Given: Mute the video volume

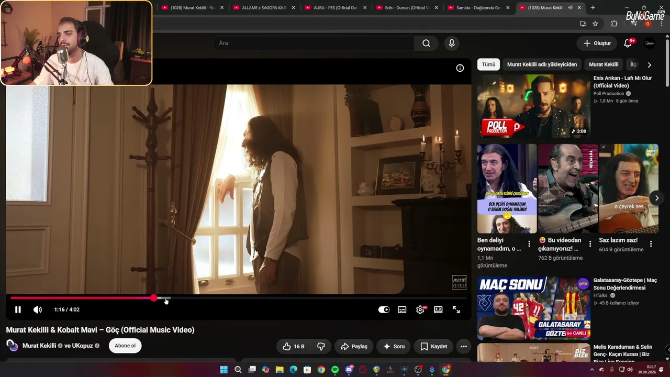Looking at the screenshot, I should (38, 309).
